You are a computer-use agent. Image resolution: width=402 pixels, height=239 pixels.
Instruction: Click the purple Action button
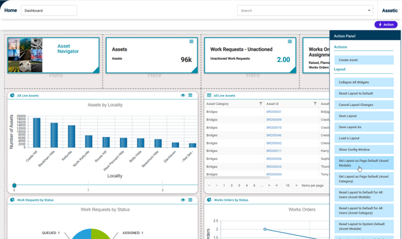click(386, 25)
